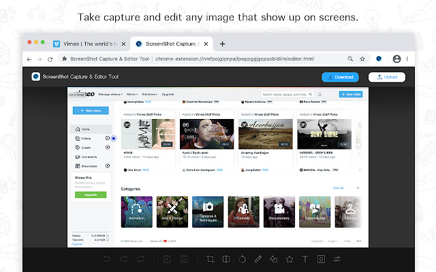Viewport: 436px width, 272px height.
Task: Reload the page
Action: click(50, 59)
